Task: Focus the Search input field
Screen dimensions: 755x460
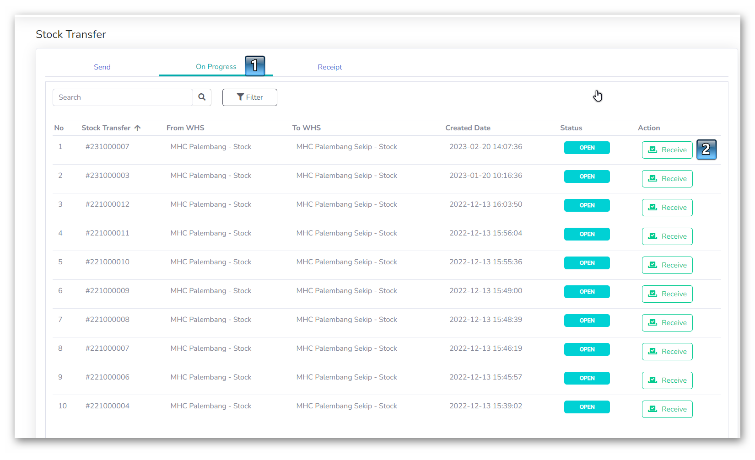Action: point(123,97)
